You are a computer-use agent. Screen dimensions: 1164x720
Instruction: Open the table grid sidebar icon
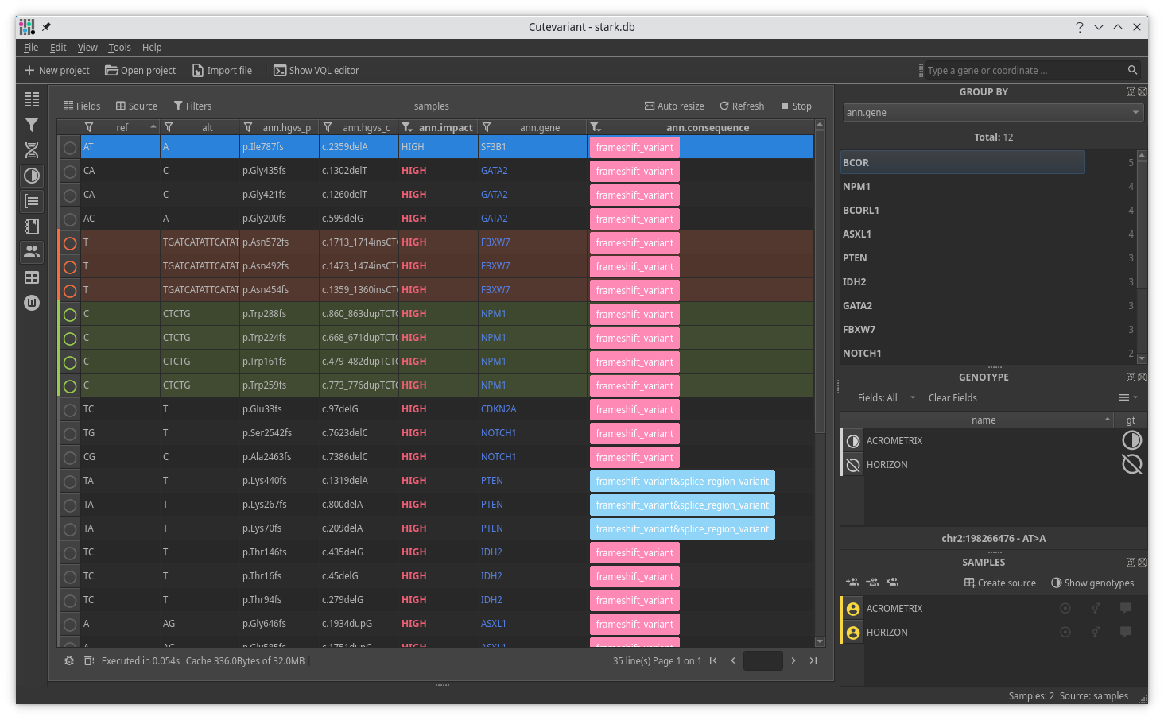pyautogui.click(x=32, y=277)
